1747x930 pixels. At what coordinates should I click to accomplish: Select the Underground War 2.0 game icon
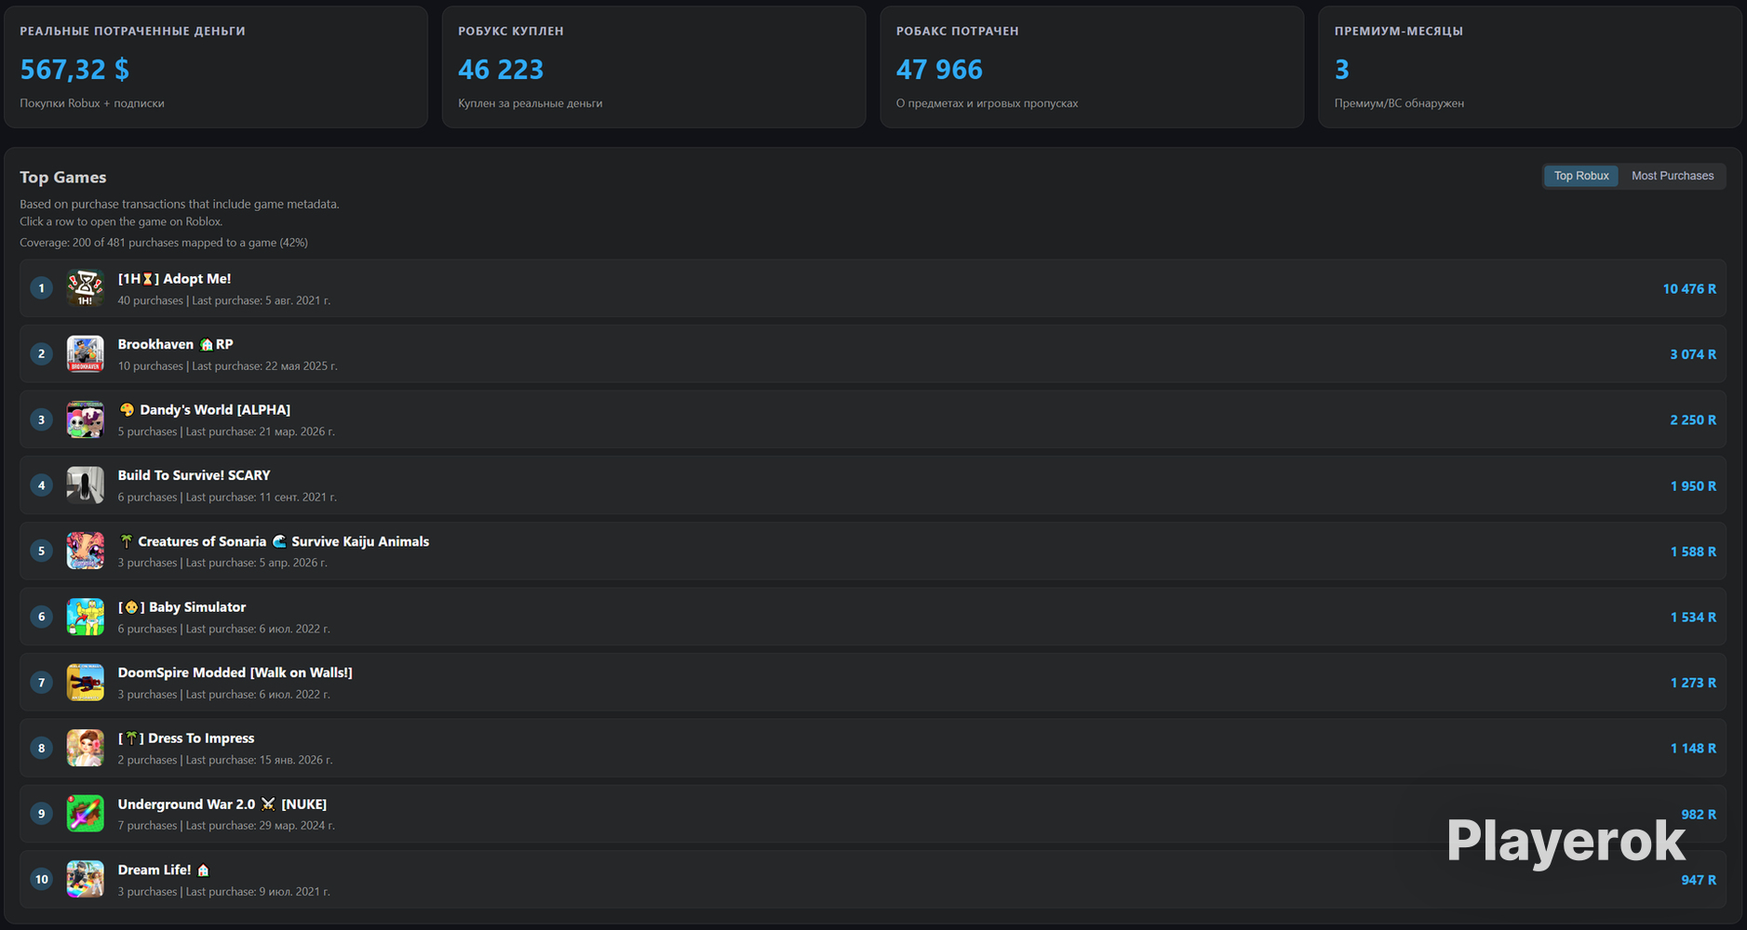85,814
